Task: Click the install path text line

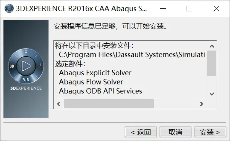Action: [132, 55]
